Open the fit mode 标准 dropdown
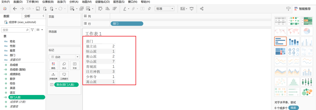 [x=165, y=9]
